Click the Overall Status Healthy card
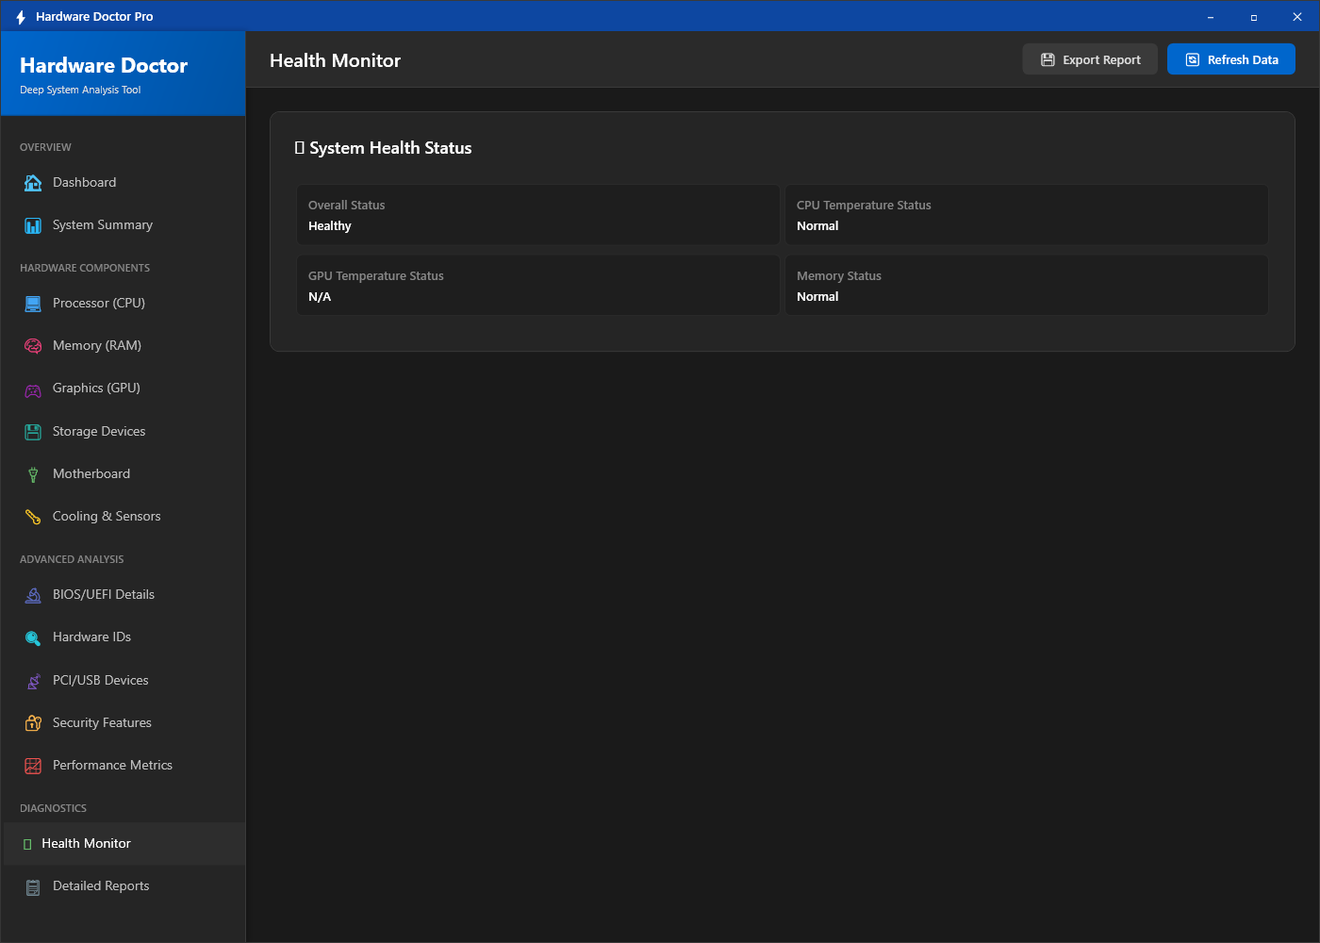1320x943 pixels. pos(538,215)
